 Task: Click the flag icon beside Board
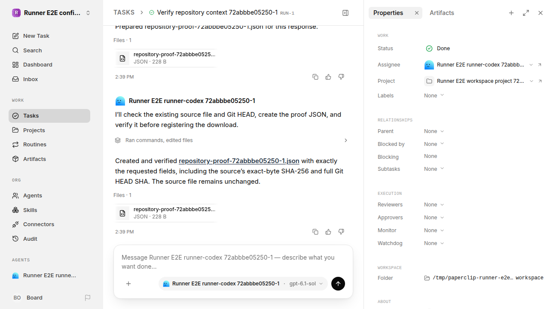coord(88,297)
